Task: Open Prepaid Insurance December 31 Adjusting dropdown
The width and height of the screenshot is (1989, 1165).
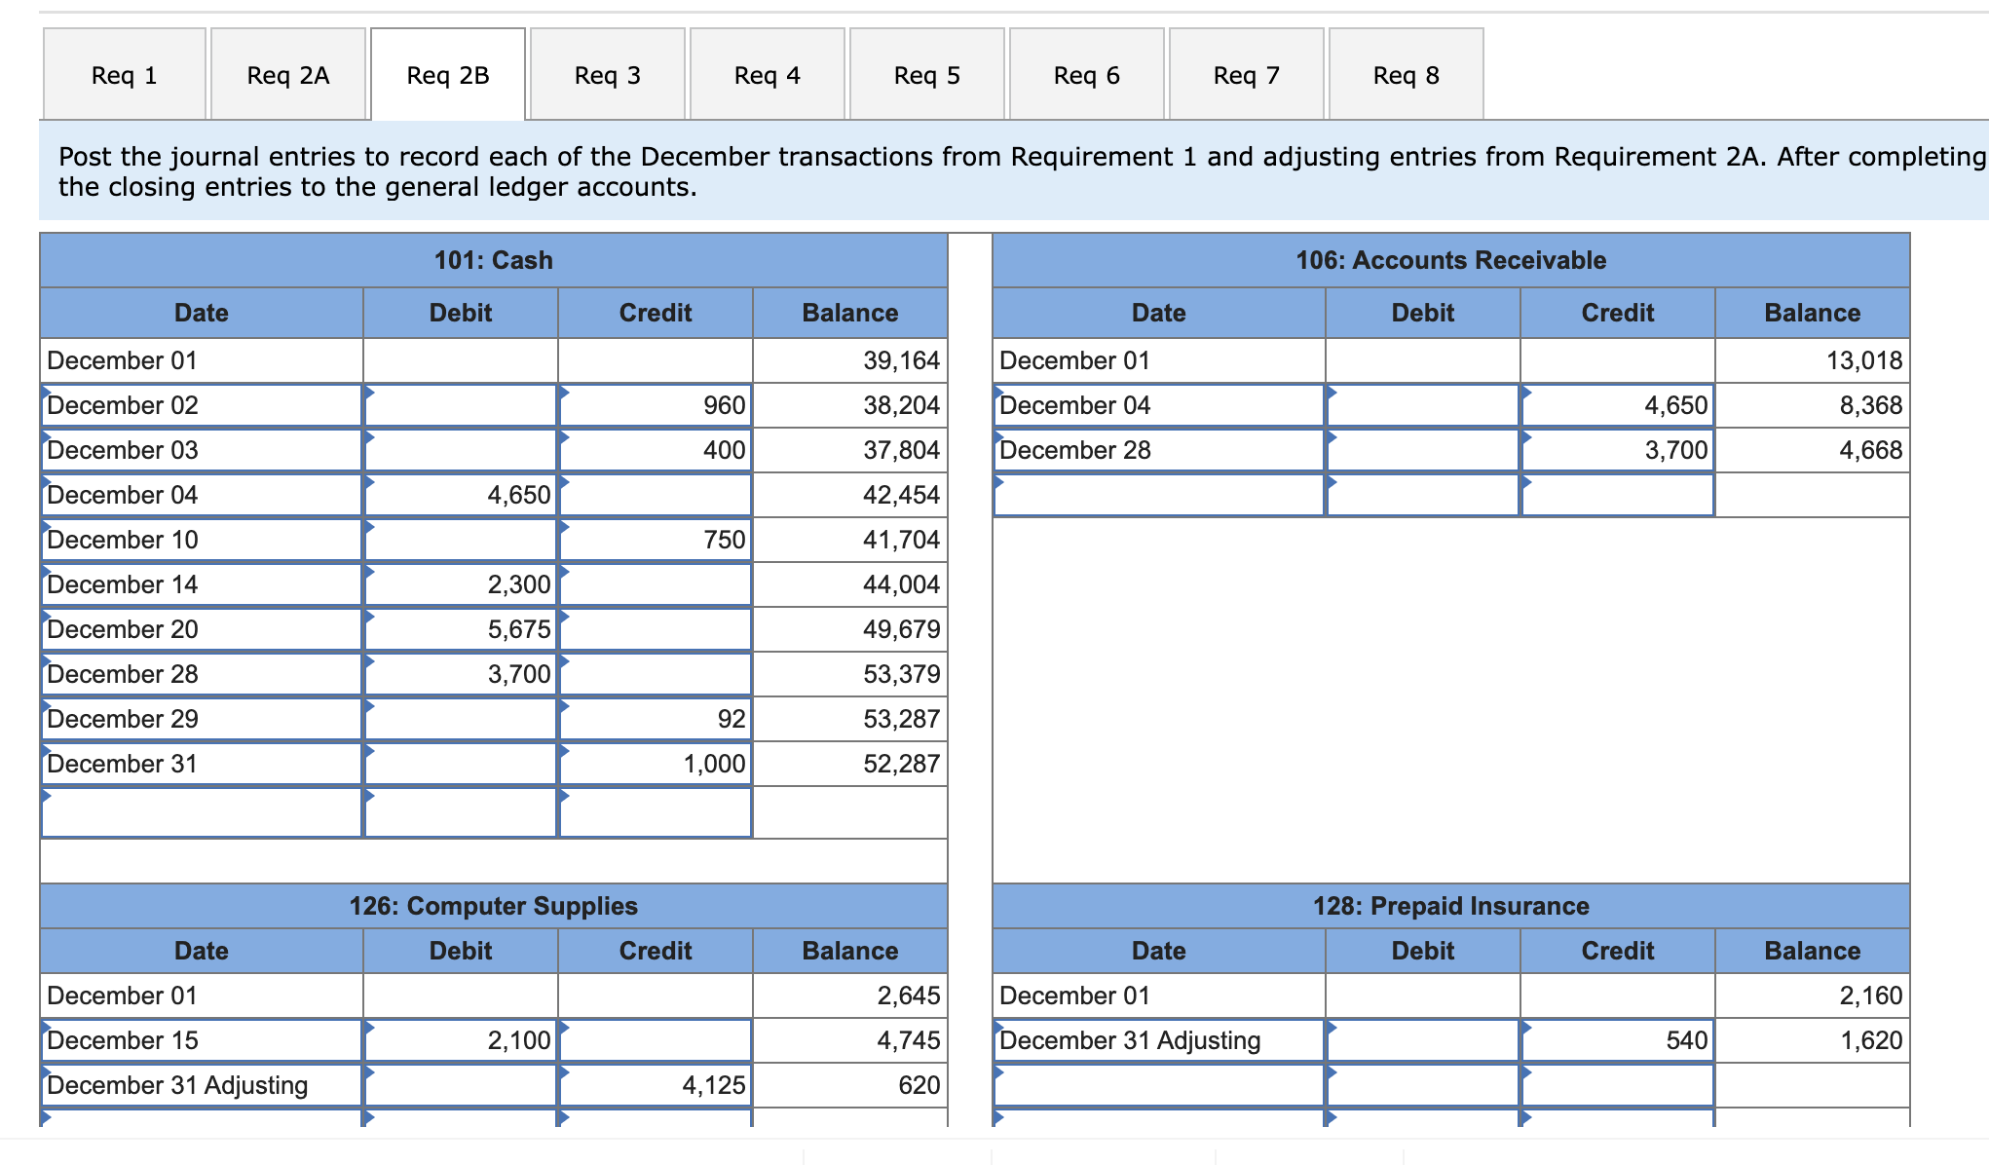Action: (x=1158, y=1040)
